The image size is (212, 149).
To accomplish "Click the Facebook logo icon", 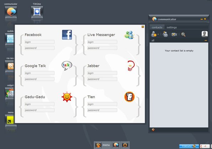I will 67,35.
